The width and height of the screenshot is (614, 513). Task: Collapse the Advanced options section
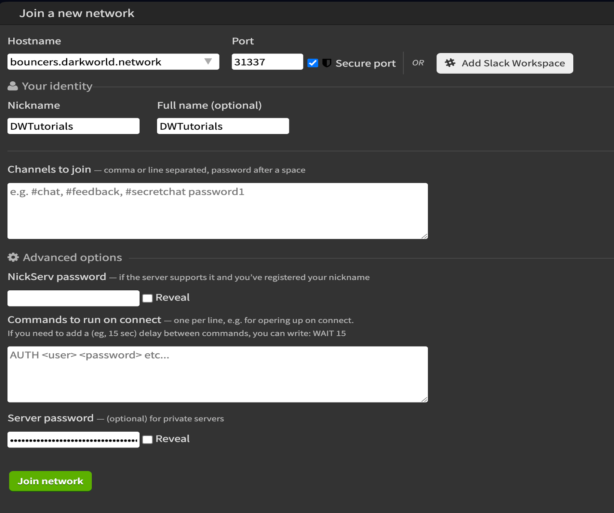coord(72,257)
